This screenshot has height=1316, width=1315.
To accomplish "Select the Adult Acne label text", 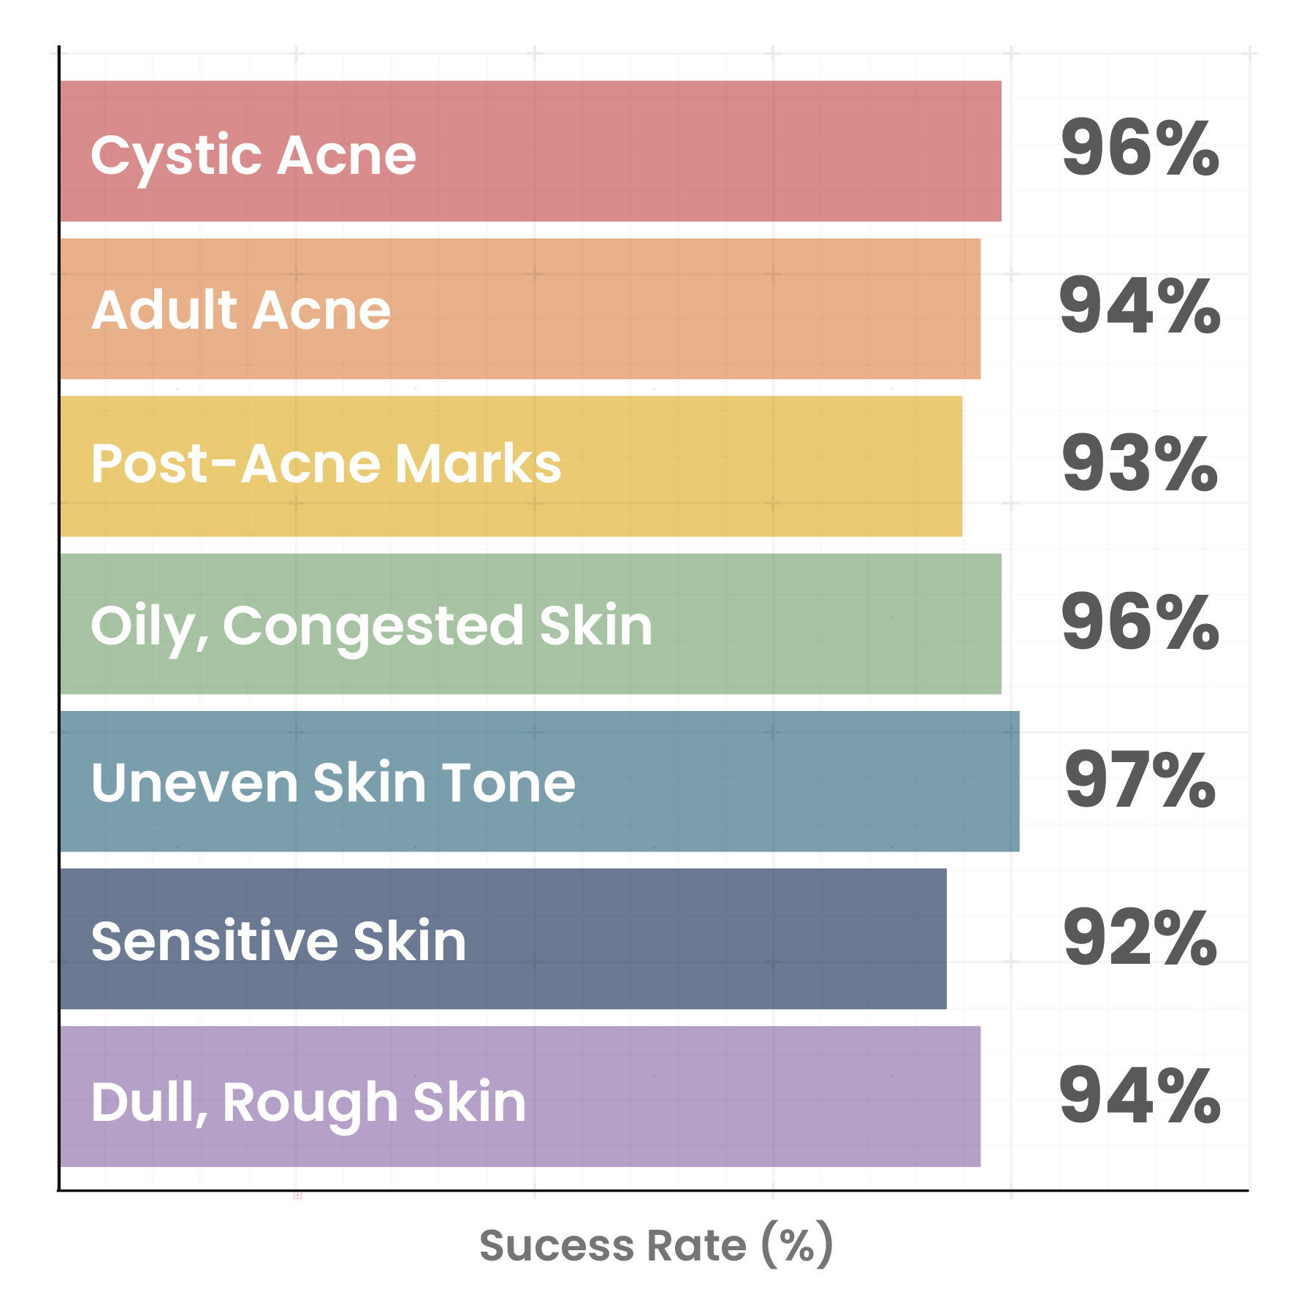I will tap(241, 311).
